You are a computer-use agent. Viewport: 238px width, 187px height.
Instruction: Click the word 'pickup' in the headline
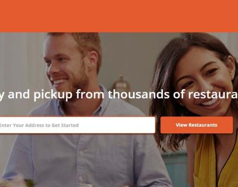point(53,95)
